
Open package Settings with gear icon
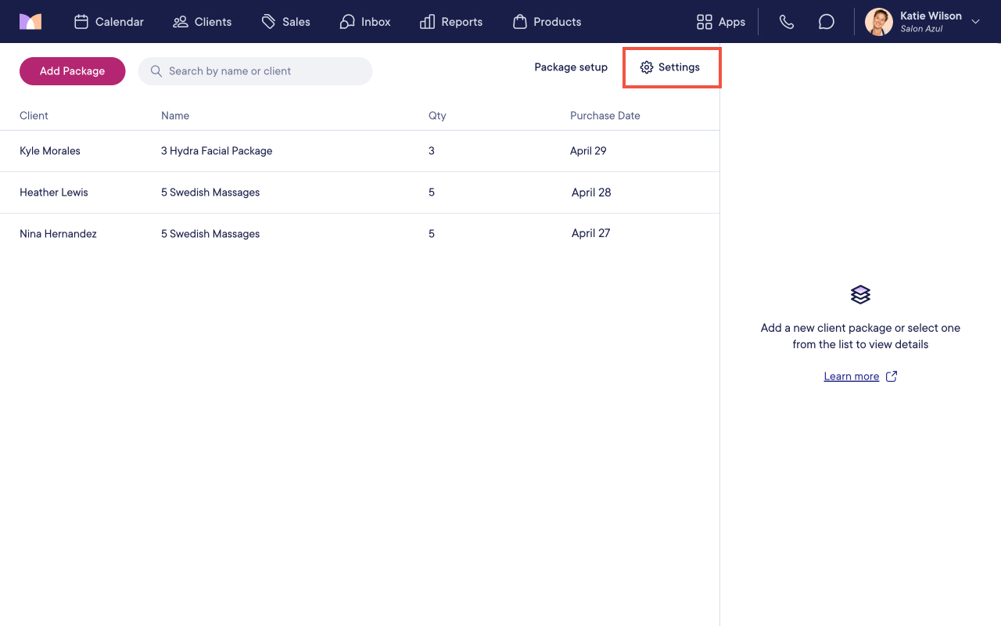[x=670, y=67]
